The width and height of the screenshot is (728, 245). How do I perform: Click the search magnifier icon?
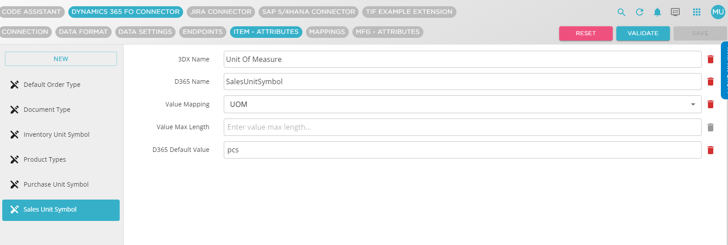[x=621, y=12]
